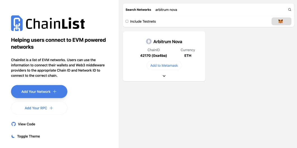Image resolution: width=297 pixels, height=148 pixels.
Task: Toggle Theme between light and dark
Action: click(x=28, y=136)
